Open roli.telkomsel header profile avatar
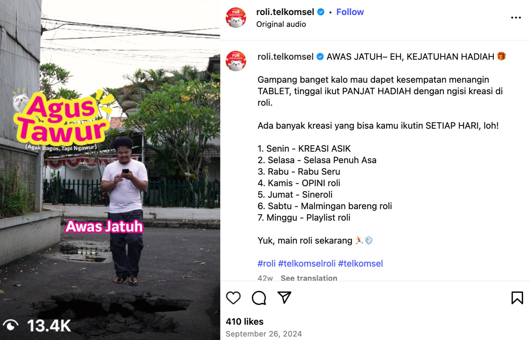530x340 pixels. [x=236, y=18]
